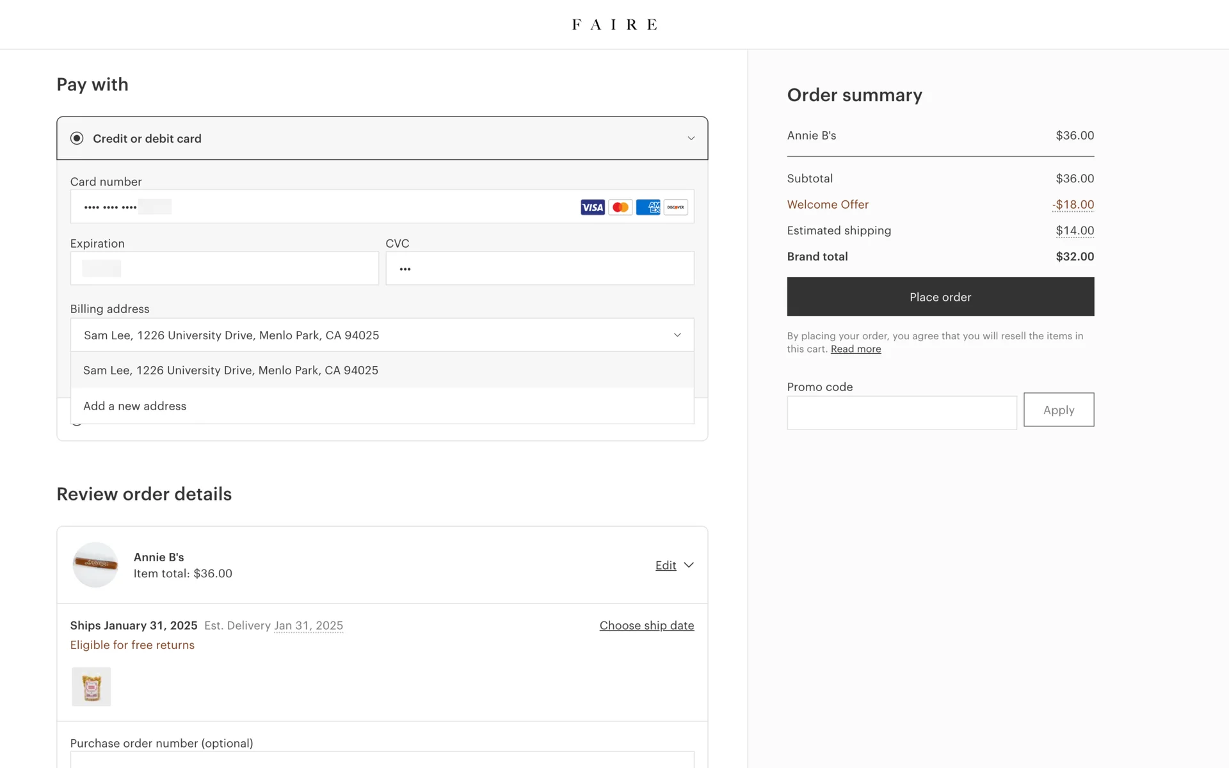Open the Read more link
1229x768 pixels.
point(855,349)
